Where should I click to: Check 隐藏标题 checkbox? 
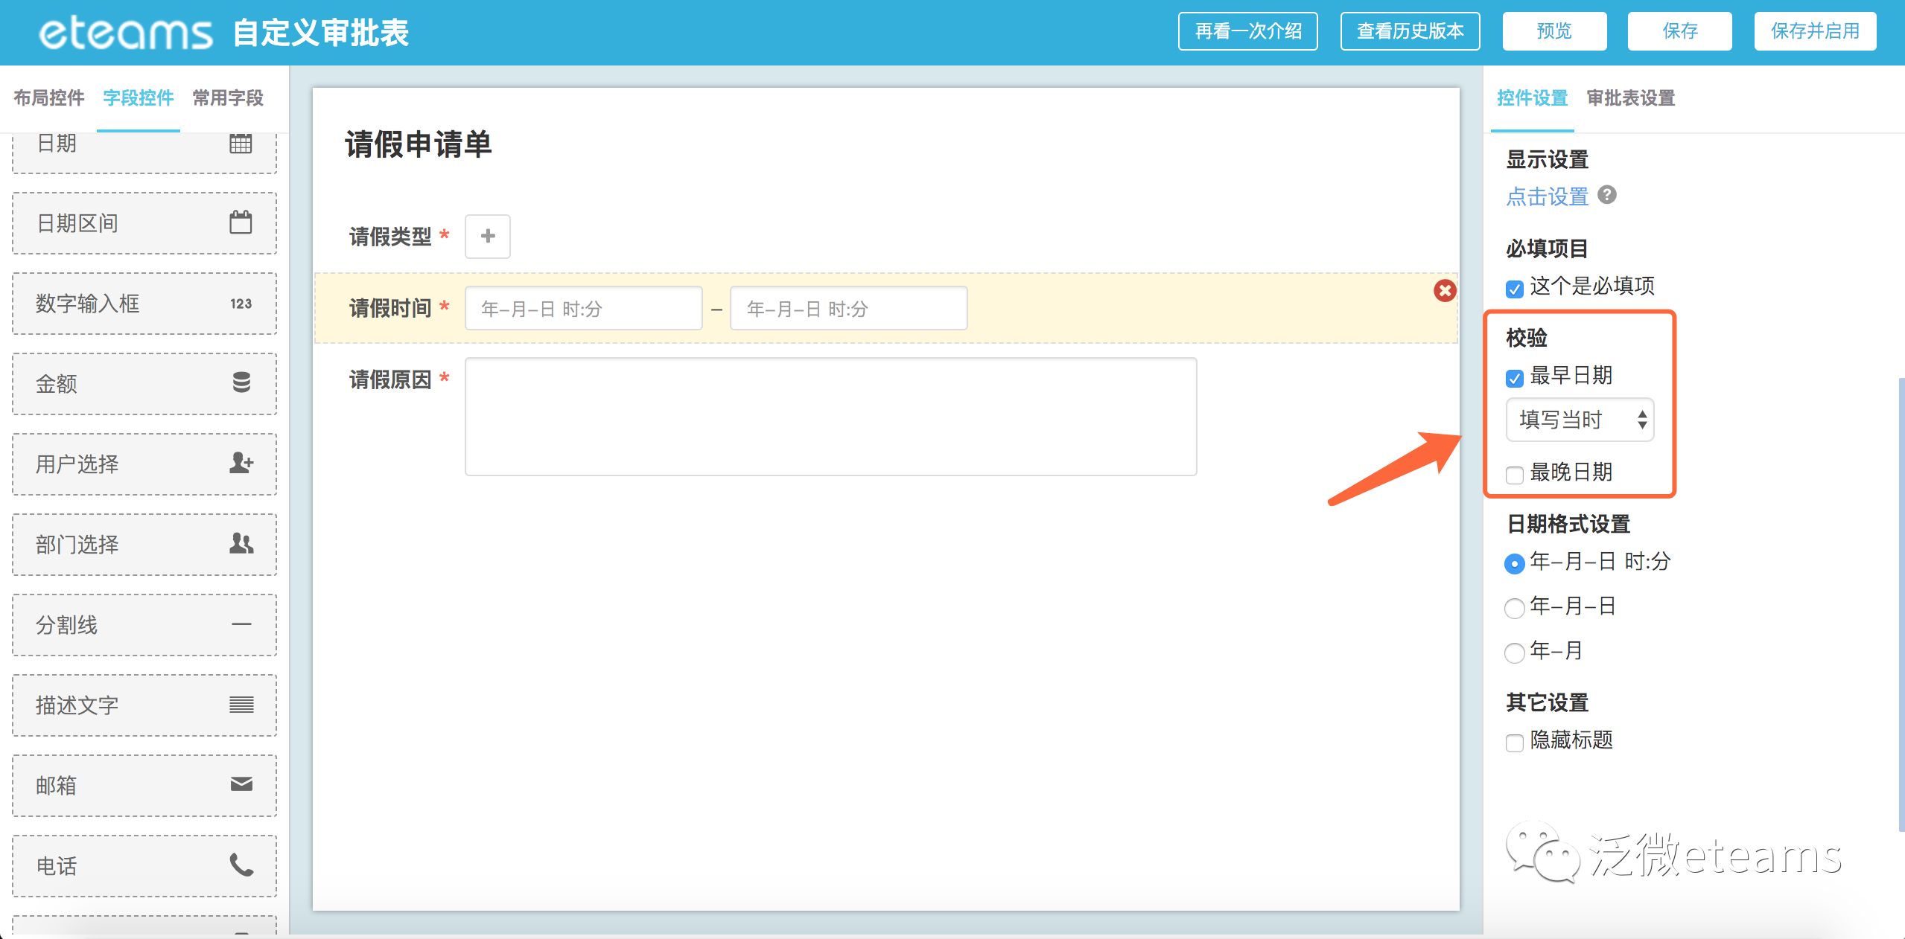click(1514, 743)
